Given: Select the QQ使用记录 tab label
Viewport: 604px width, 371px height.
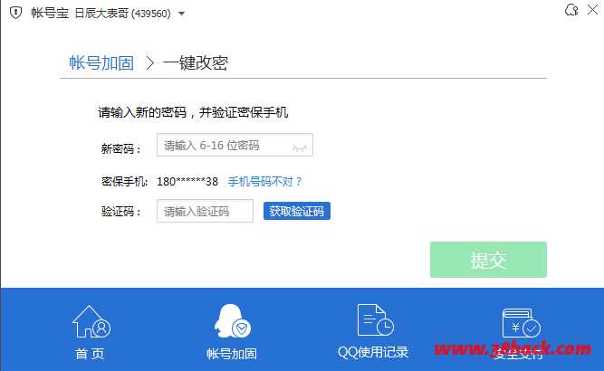Looking at the screenshot, I should coord(373,352).
